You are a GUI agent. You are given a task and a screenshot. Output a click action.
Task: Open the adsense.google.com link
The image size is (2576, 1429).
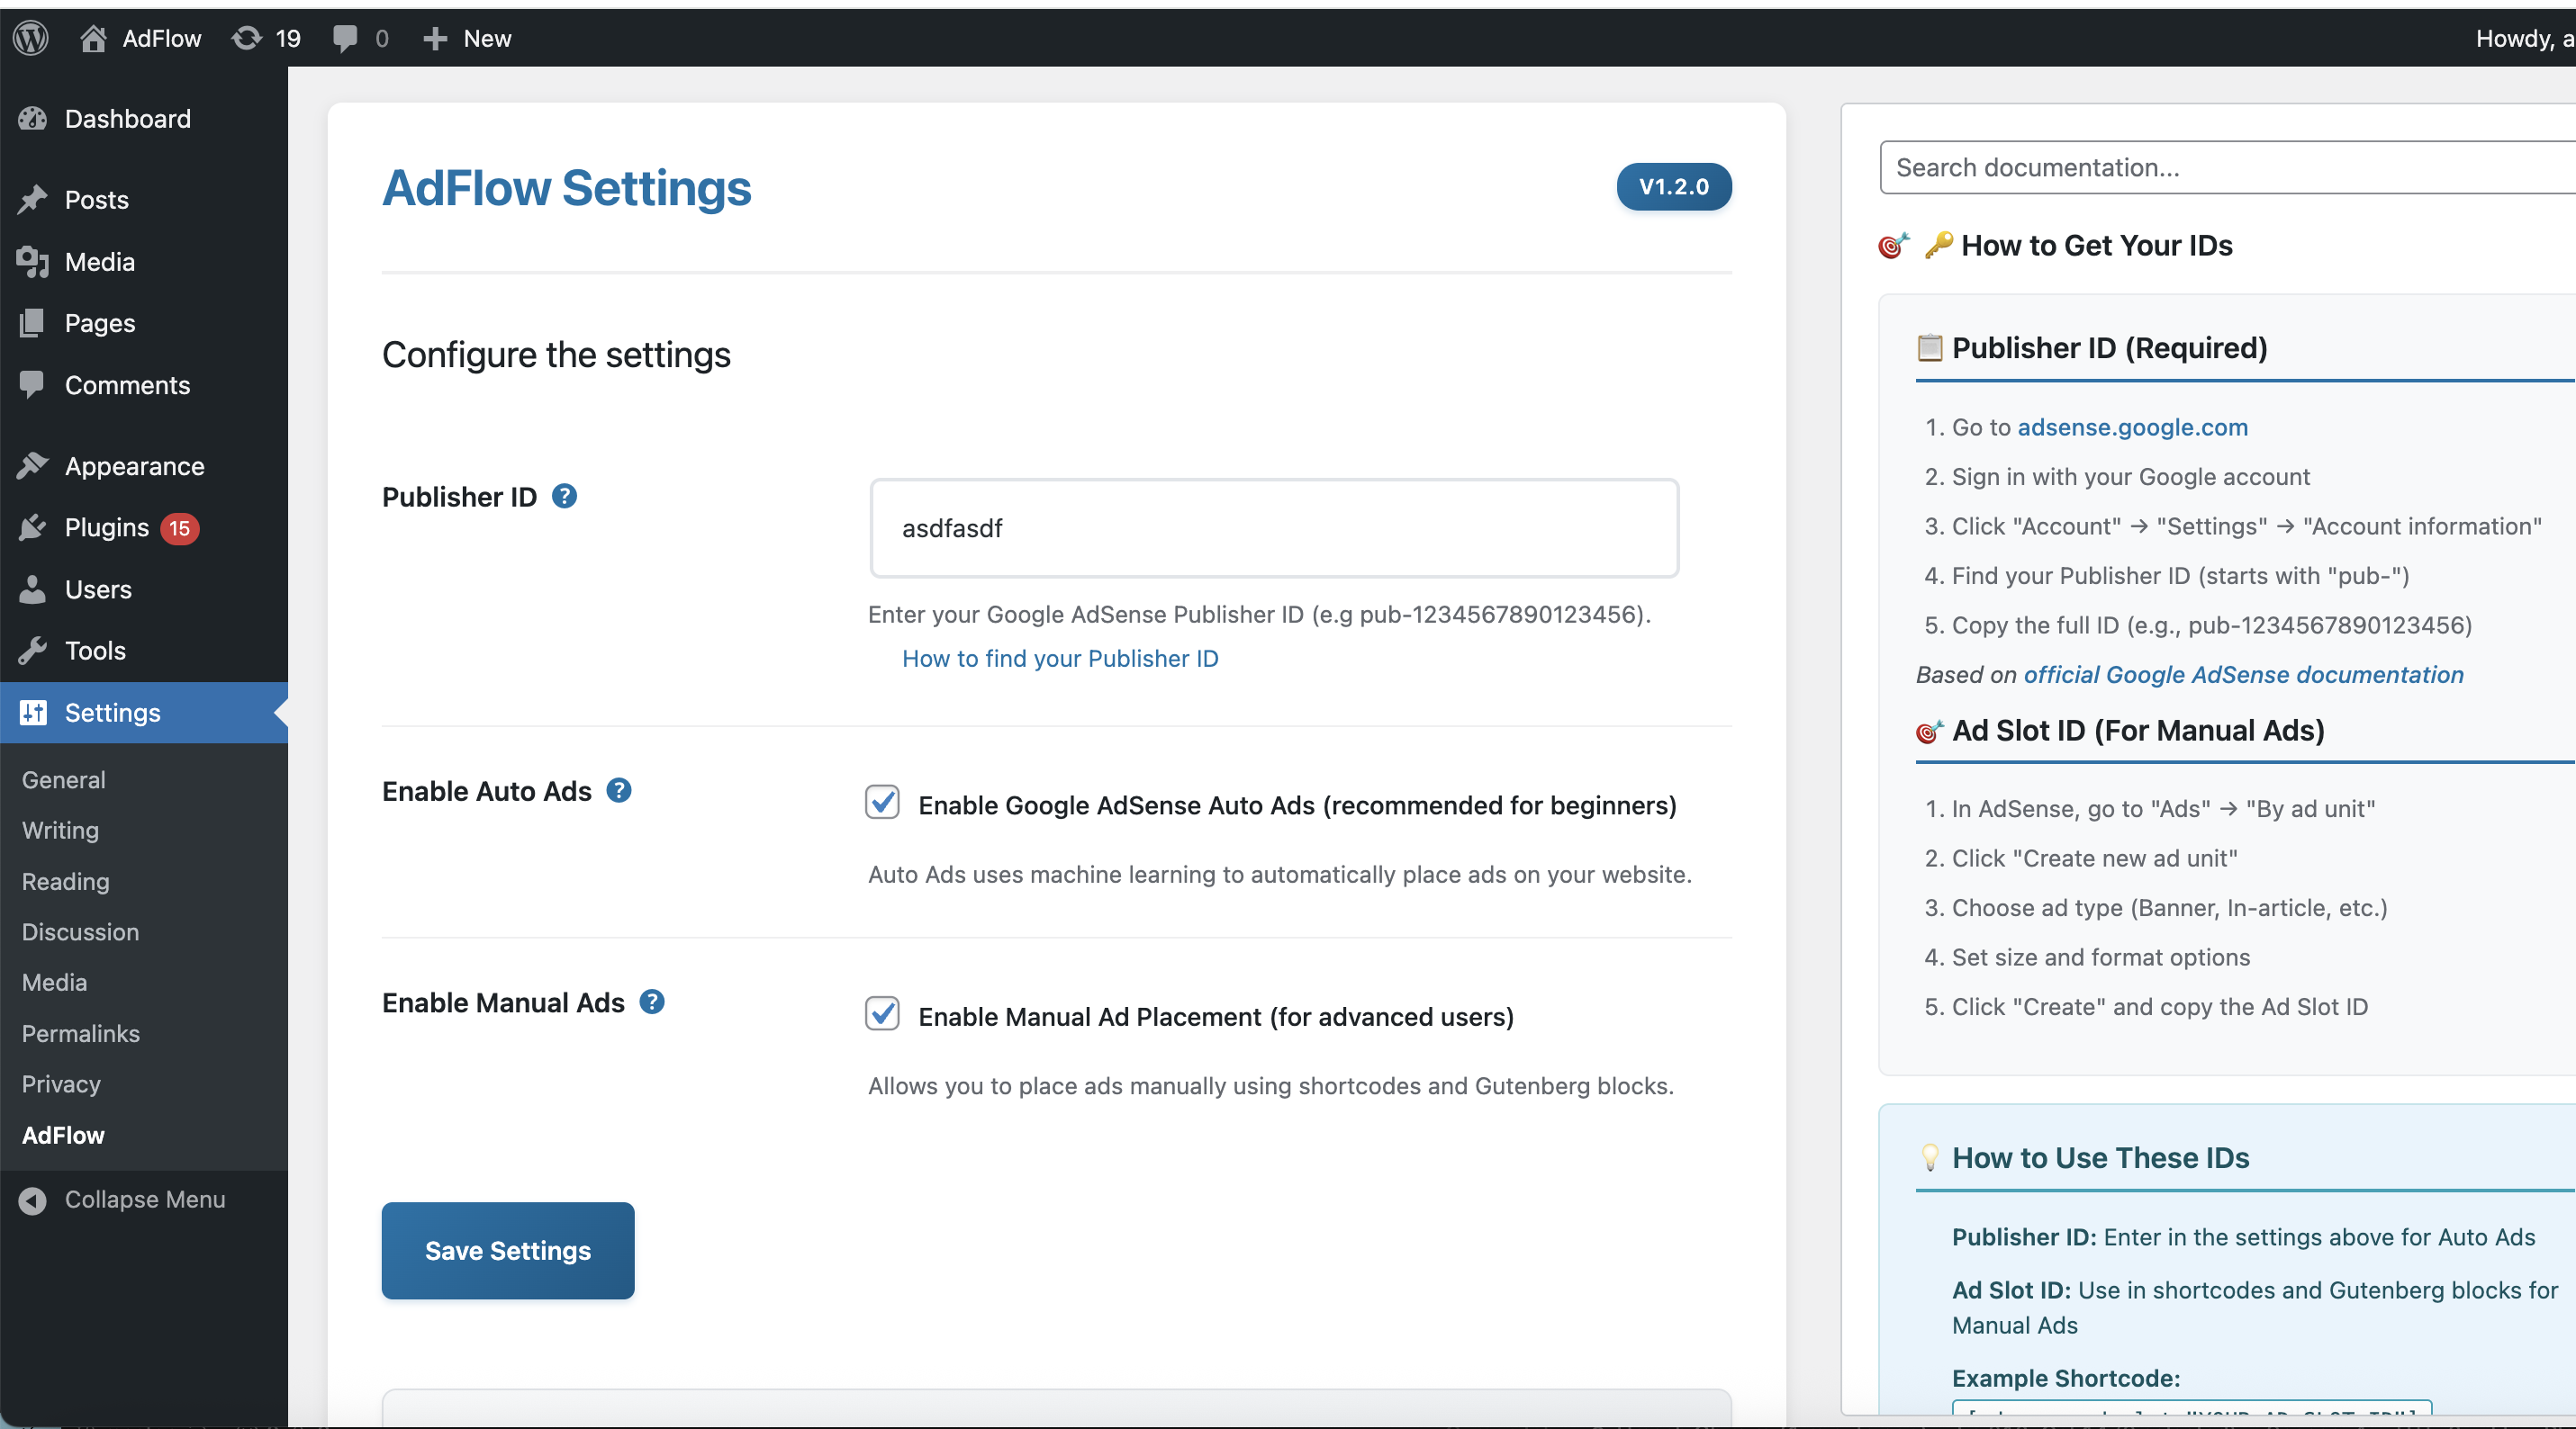pyautogui.click(x=2132, y=427)
